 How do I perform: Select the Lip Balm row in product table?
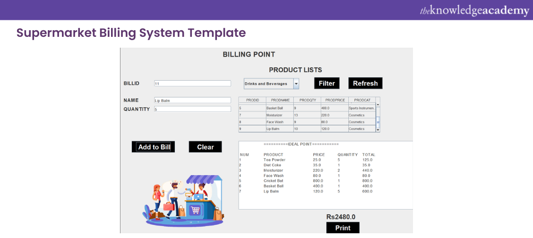point(307,129)
